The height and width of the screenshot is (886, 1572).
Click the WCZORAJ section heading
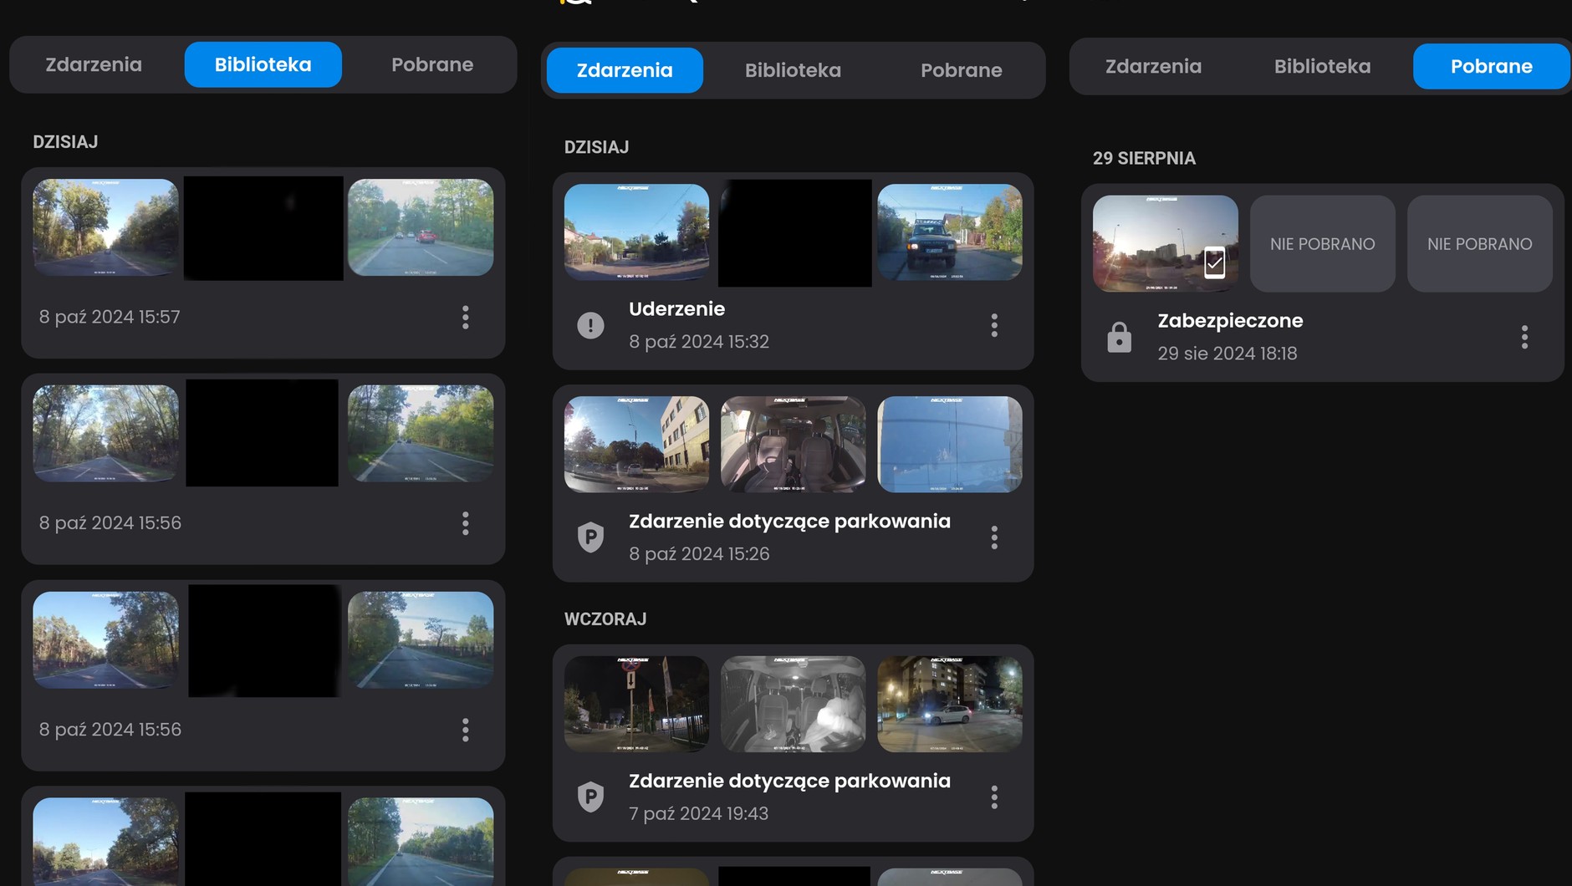[x=605, y=619]
